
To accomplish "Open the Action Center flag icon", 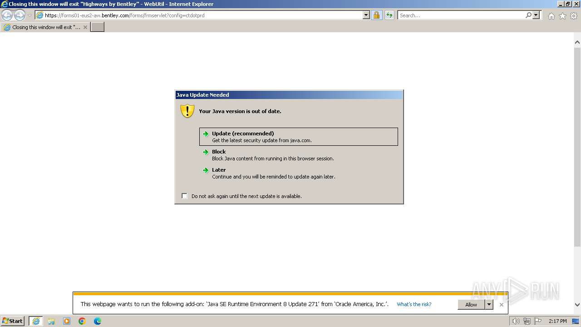I will click(x=538, y=321).
